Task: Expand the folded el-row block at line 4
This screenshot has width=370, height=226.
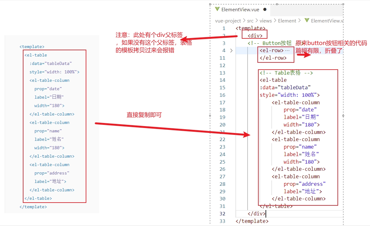Action: point(231,51)
